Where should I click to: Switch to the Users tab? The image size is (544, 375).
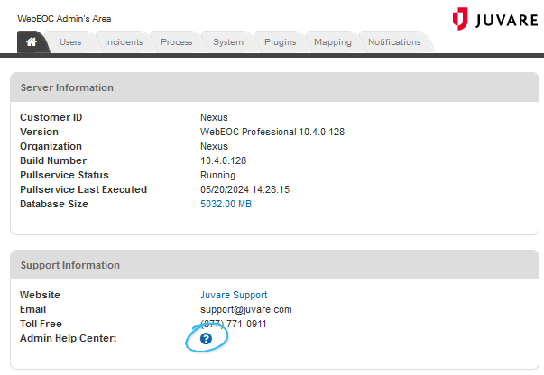point(71,42)
